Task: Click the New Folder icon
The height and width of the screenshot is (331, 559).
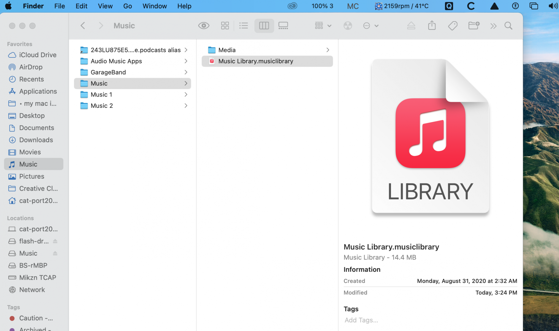Action: [474, 26]
